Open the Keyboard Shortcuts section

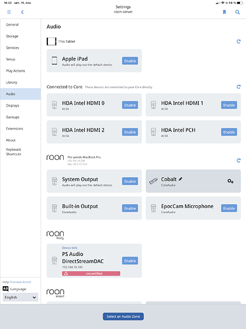(x=14, y=152)
